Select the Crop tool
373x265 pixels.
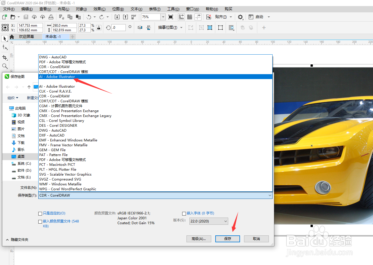point(5,57)
